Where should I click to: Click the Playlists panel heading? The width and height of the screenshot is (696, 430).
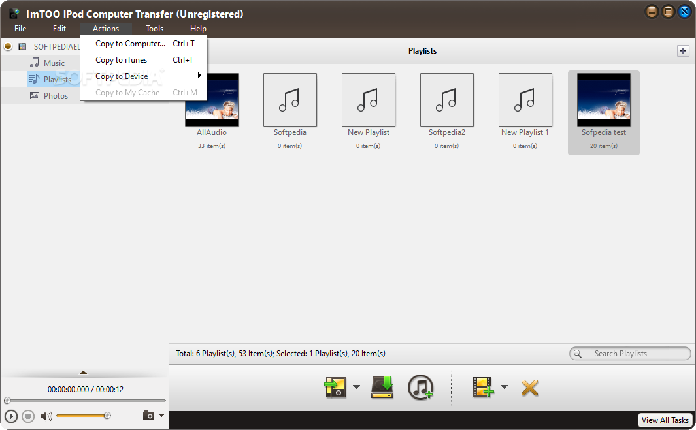(422, 51)
